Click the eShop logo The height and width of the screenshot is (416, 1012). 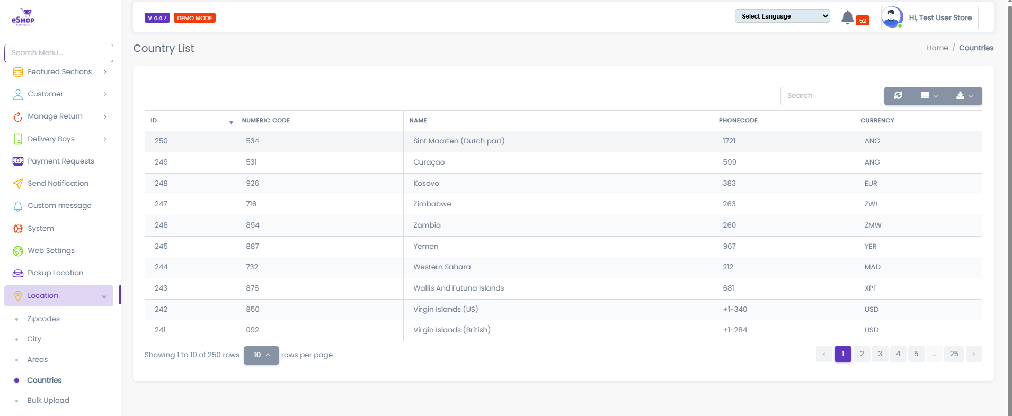click(x=23, y=17)
